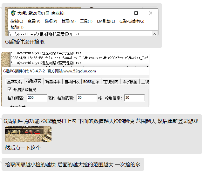
Task: Click the 拾取倍率 input field
Action: (134, 98)
